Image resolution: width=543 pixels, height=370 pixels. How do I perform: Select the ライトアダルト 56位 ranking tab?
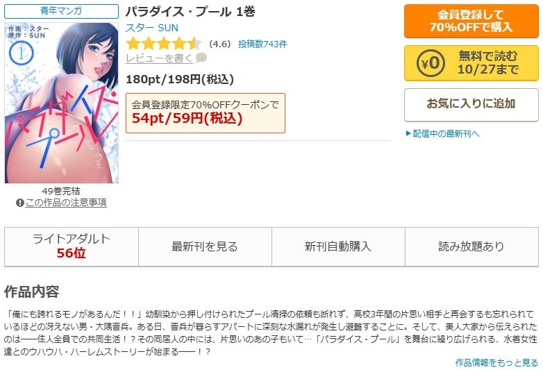pos(72,246)
